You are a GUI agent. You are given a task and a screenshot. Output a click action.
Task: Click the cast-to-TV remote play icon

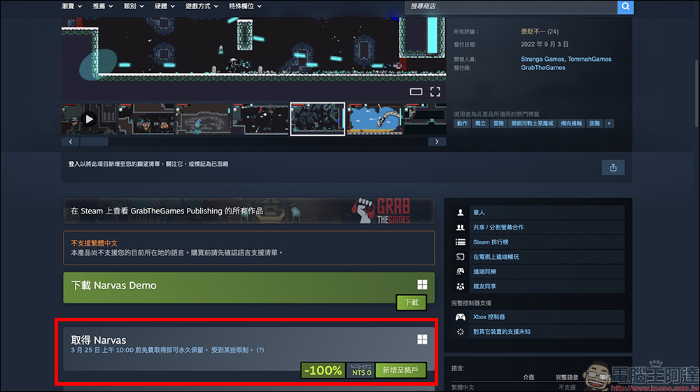pos(461,257)
